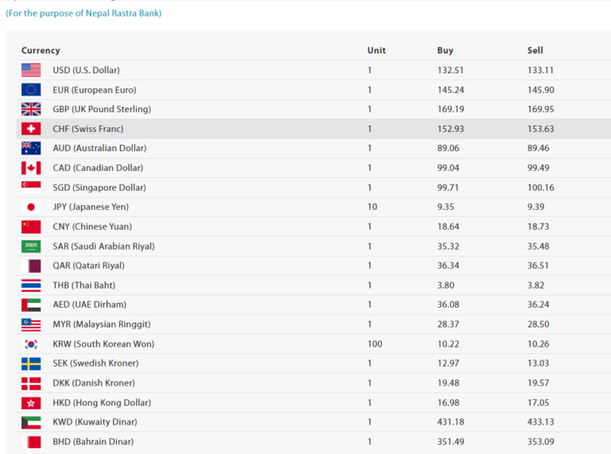The height and width of the screenshot is (454, 611).
Task: Click the Canadian maple leaf flag icon
Action: 31,168
